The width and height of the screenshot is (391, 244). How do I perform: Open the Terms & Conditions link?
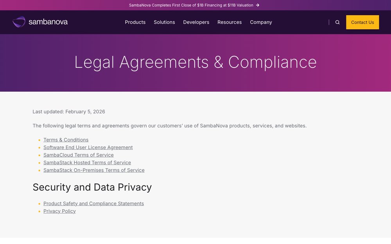[x=66, y=140]
